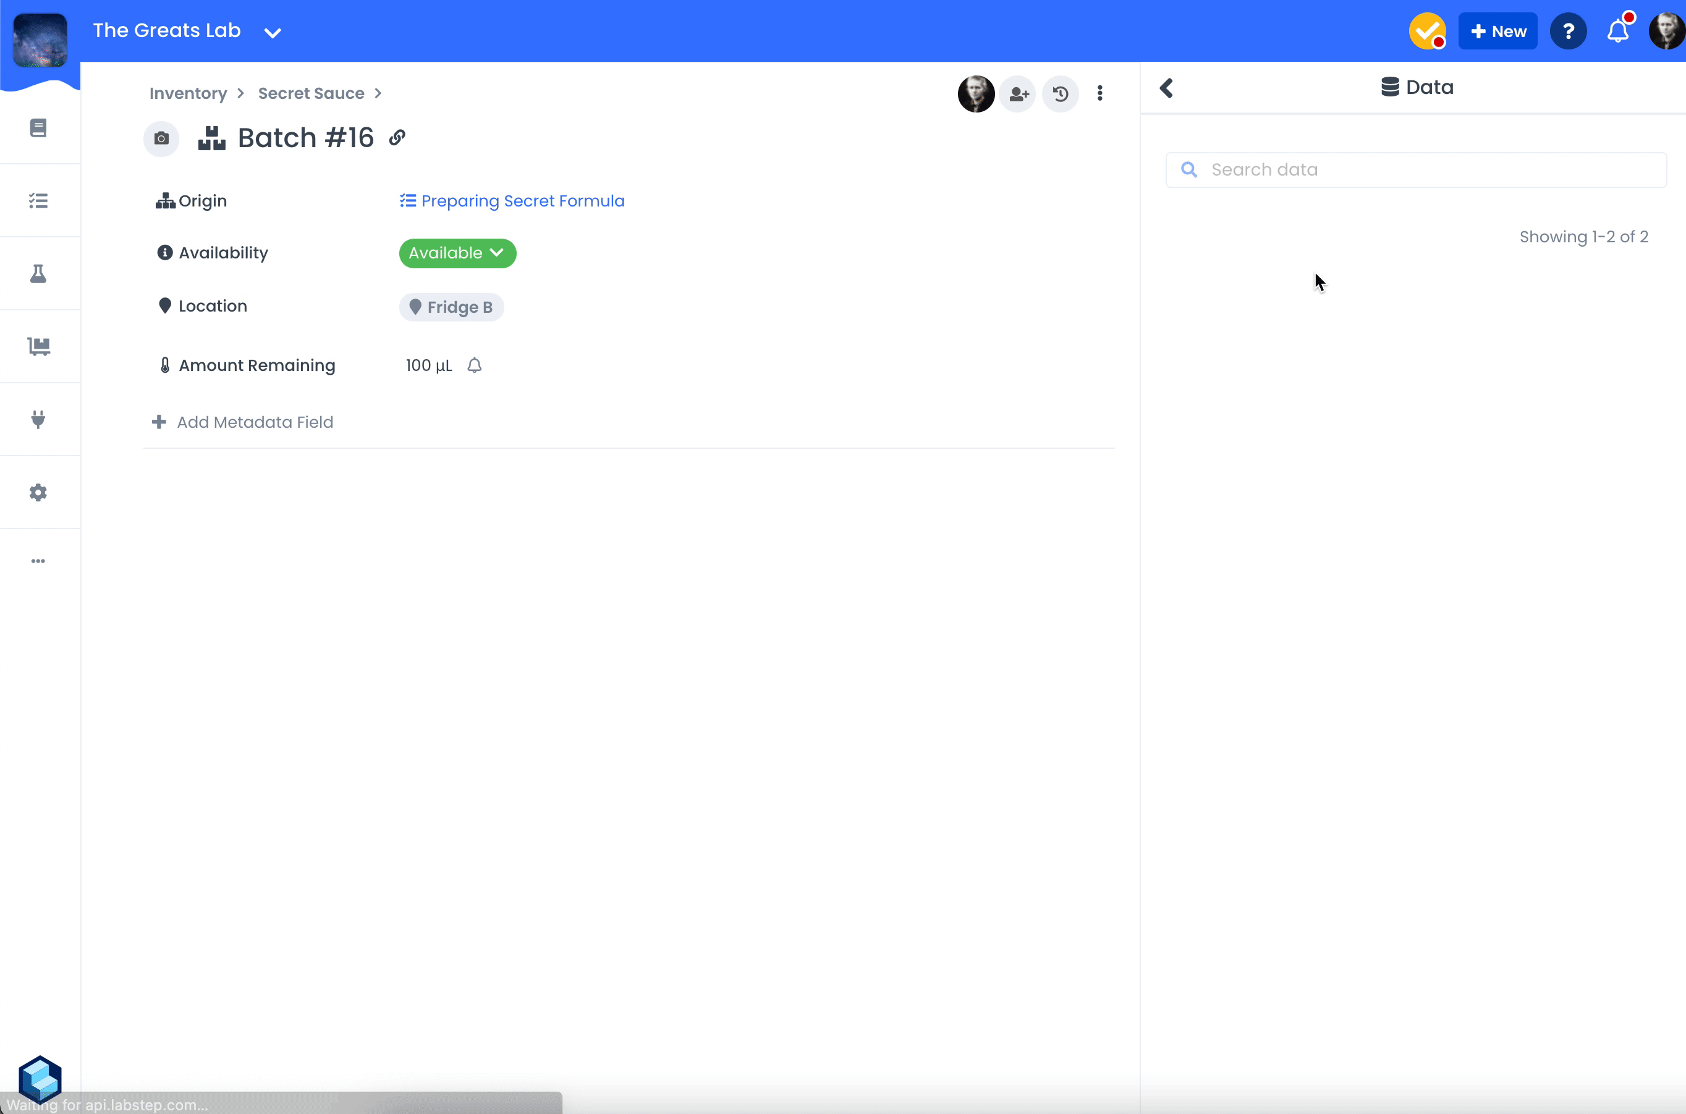This screenshot has height=1114, width=1686.
Task: Collapse the Data panel with the back arrow
Action: click(1166, 88)
